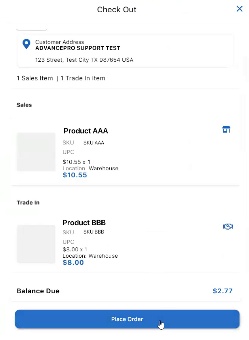Click the customer address location pin icon

click(x=27, y=44)
